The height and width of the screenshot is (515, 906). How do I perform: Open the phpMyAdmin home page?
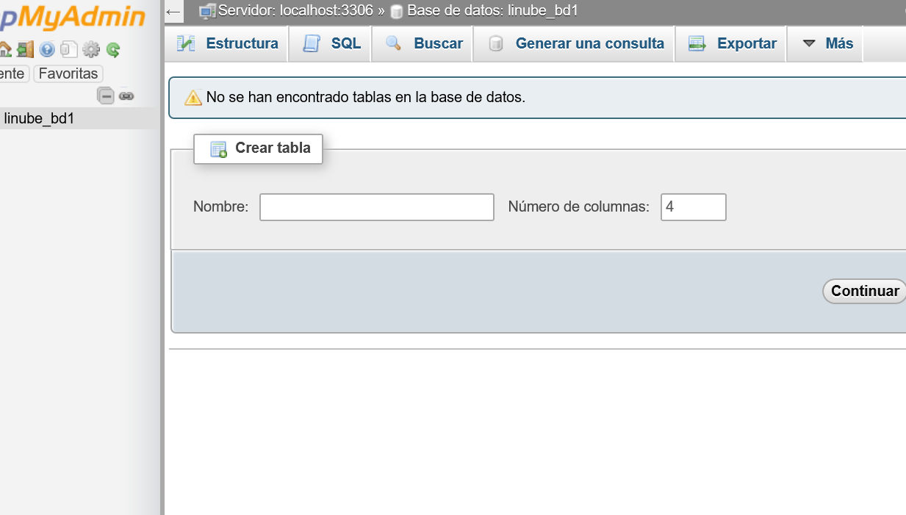5,49
